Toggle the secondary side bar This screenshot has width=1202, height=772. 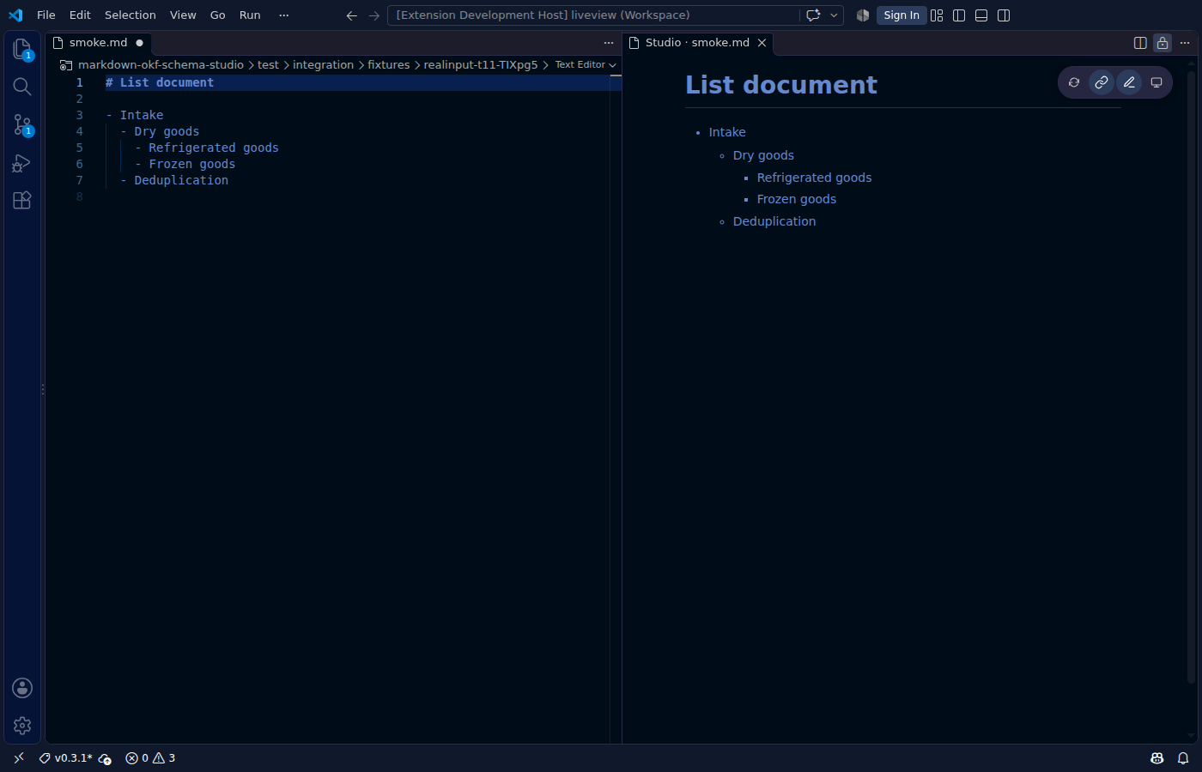1004,15
